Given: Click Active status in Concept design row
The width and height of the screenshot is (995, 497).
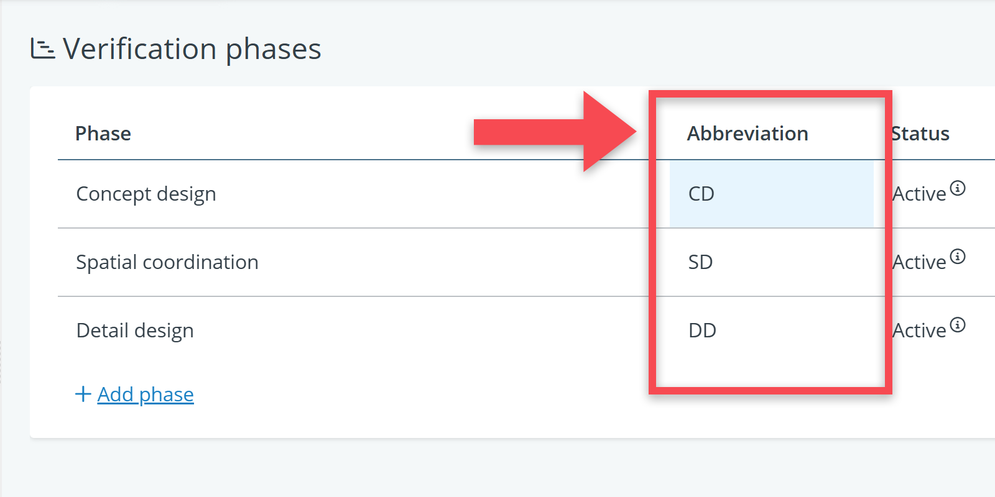Looking at the screenshot, I should [919, 194].
